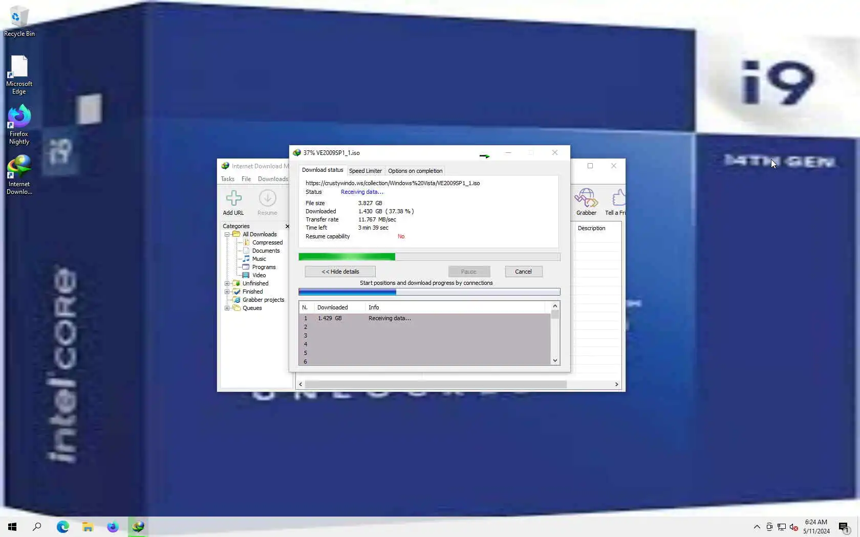Open the Tasks menu
This screenshot has height=537, width=860.
pos(227,179)
